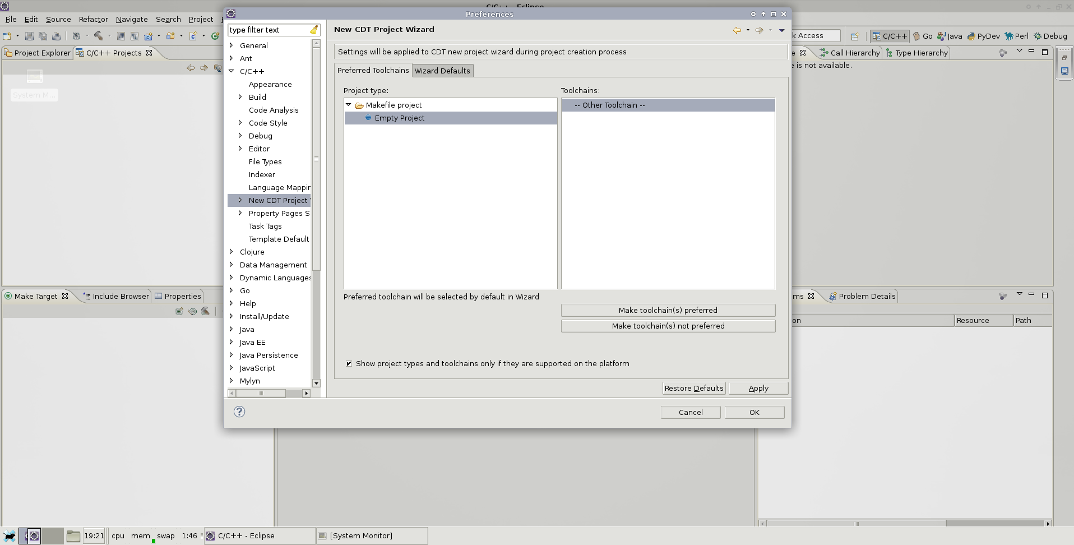Image resolution: width=1074 pixels, height=545 pixels.
Task: Open the Problem Details tab
Action: pyautogui.click(x=862, y=296)
